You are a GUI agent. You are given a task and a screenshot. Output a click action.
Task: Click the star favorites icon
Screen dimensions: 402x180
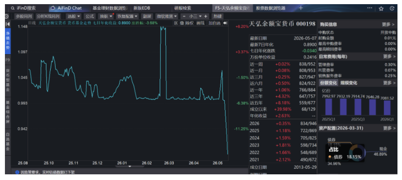click(381, 8)
